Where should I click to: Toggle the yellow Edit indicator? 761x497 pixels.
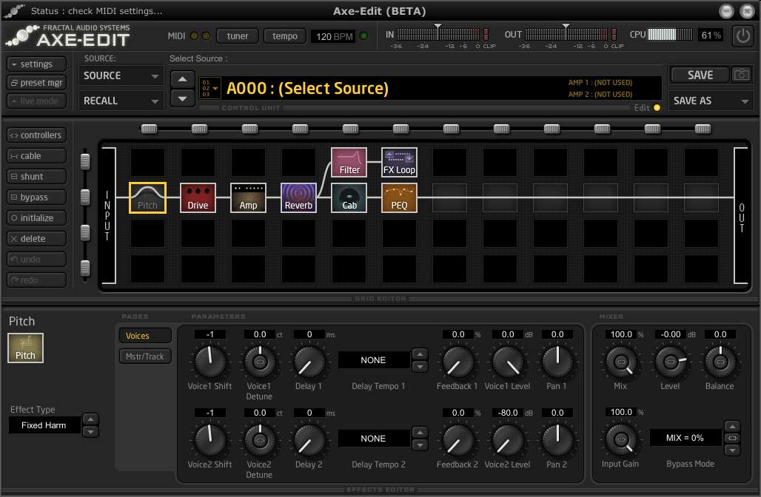656,108
